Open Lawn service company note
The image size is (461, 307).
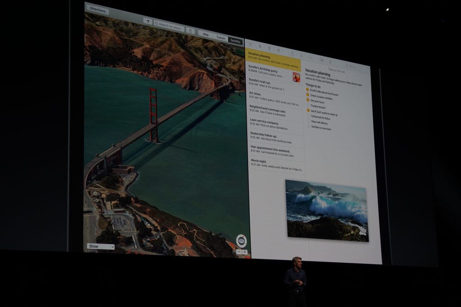pyautogui.click(x=276, y=125)
